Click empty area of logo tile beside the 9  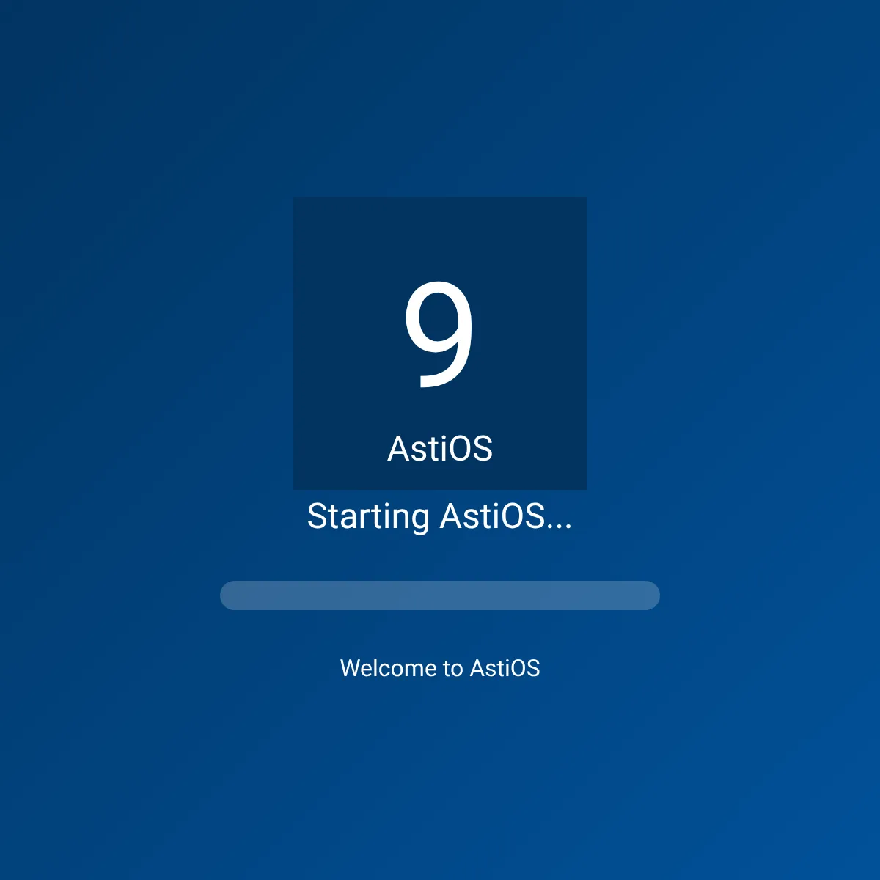pos(345,330)
